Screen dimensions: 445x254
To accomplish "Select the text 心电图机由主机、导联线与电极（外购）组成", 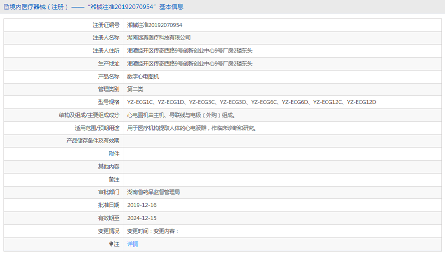I will (x=180, y=115).
